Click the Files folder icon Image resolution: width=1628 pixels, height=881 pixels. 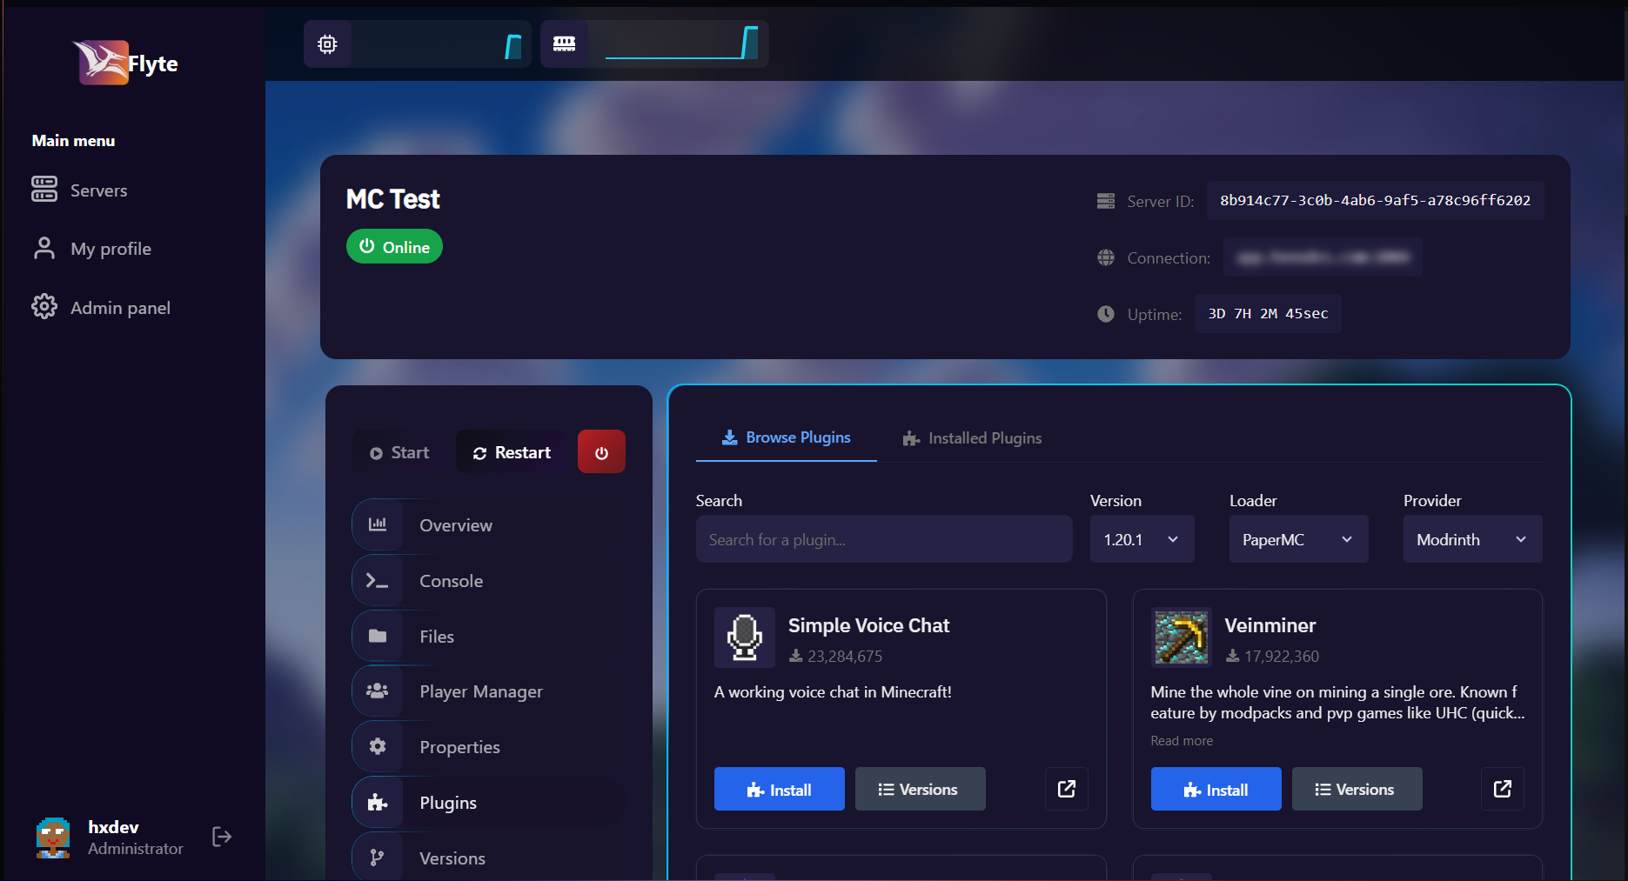click(x=378, y=637)
